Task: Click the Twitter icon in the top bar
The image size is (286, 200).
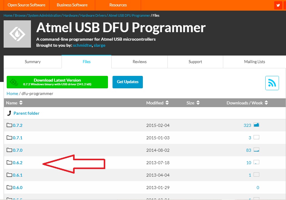Action: point(278,5)
